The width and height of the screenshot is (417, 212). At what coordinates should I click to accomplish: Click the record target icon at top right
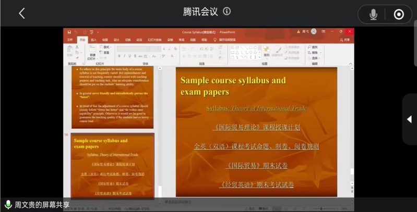click(x=399, y=14)
